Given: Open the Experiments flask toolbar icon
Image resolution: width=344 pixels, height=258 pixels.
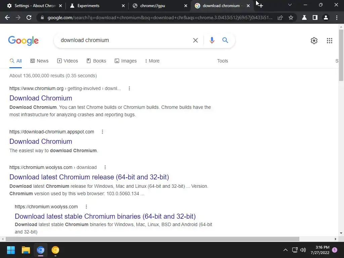Looking at the screenshot, I should [x=304, y=17].
